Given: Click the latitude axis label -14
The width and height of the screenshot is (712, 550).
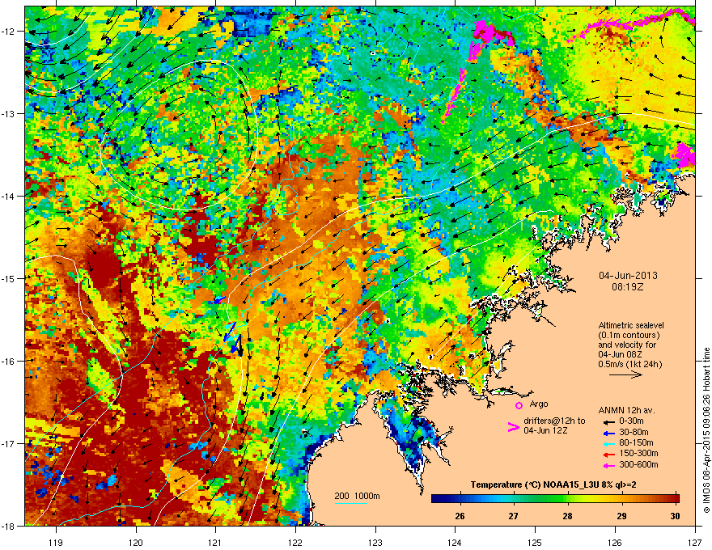Looking at the screenshot, I should 9,196.
